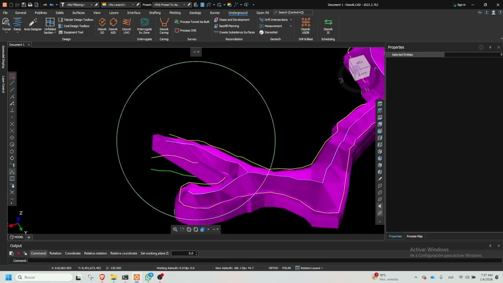Click the Save icon in quick access

[x=24, y=5]
